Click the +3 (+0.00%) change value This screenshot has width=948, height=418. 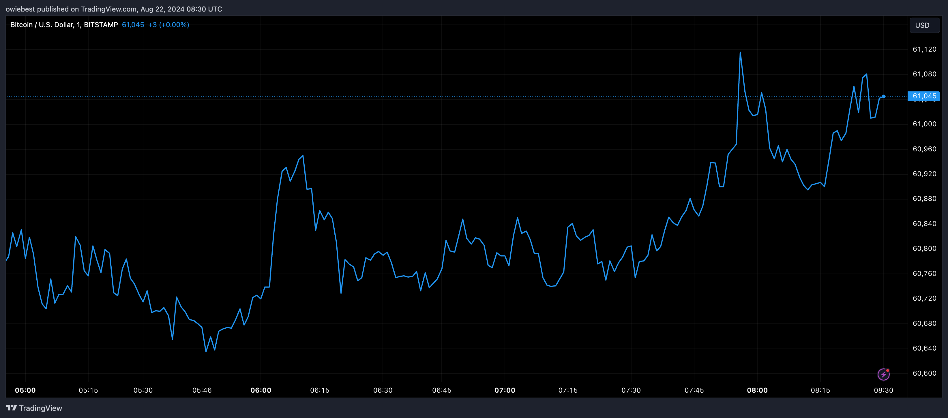click(x=168, y=25)
